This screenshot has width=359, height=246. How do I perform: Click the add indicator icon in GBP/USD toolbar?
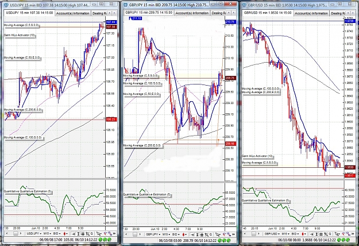point(343,233)
